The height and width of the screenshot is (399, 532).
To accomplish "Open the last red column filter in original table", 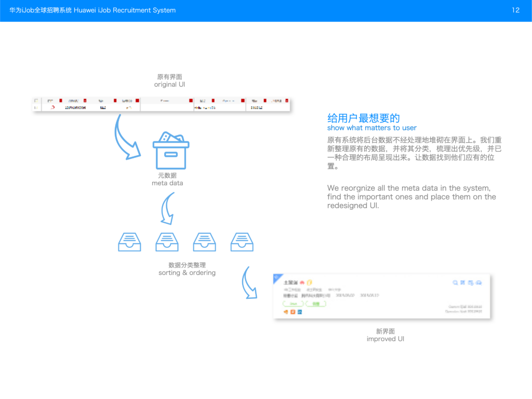I will pyautogui.click(x=286, y=100).
